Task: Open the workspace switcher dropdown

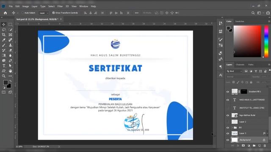Action: (x=260, y=13)
